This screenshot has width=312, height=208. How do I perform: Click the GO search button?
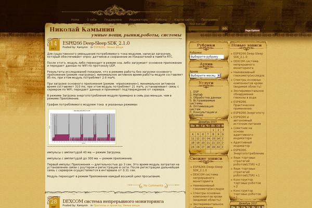pos(225,28)
